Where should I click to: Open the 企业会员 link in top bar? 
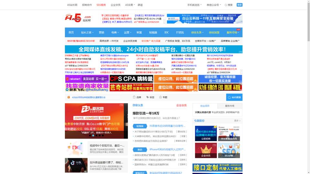tap(116, 5)
